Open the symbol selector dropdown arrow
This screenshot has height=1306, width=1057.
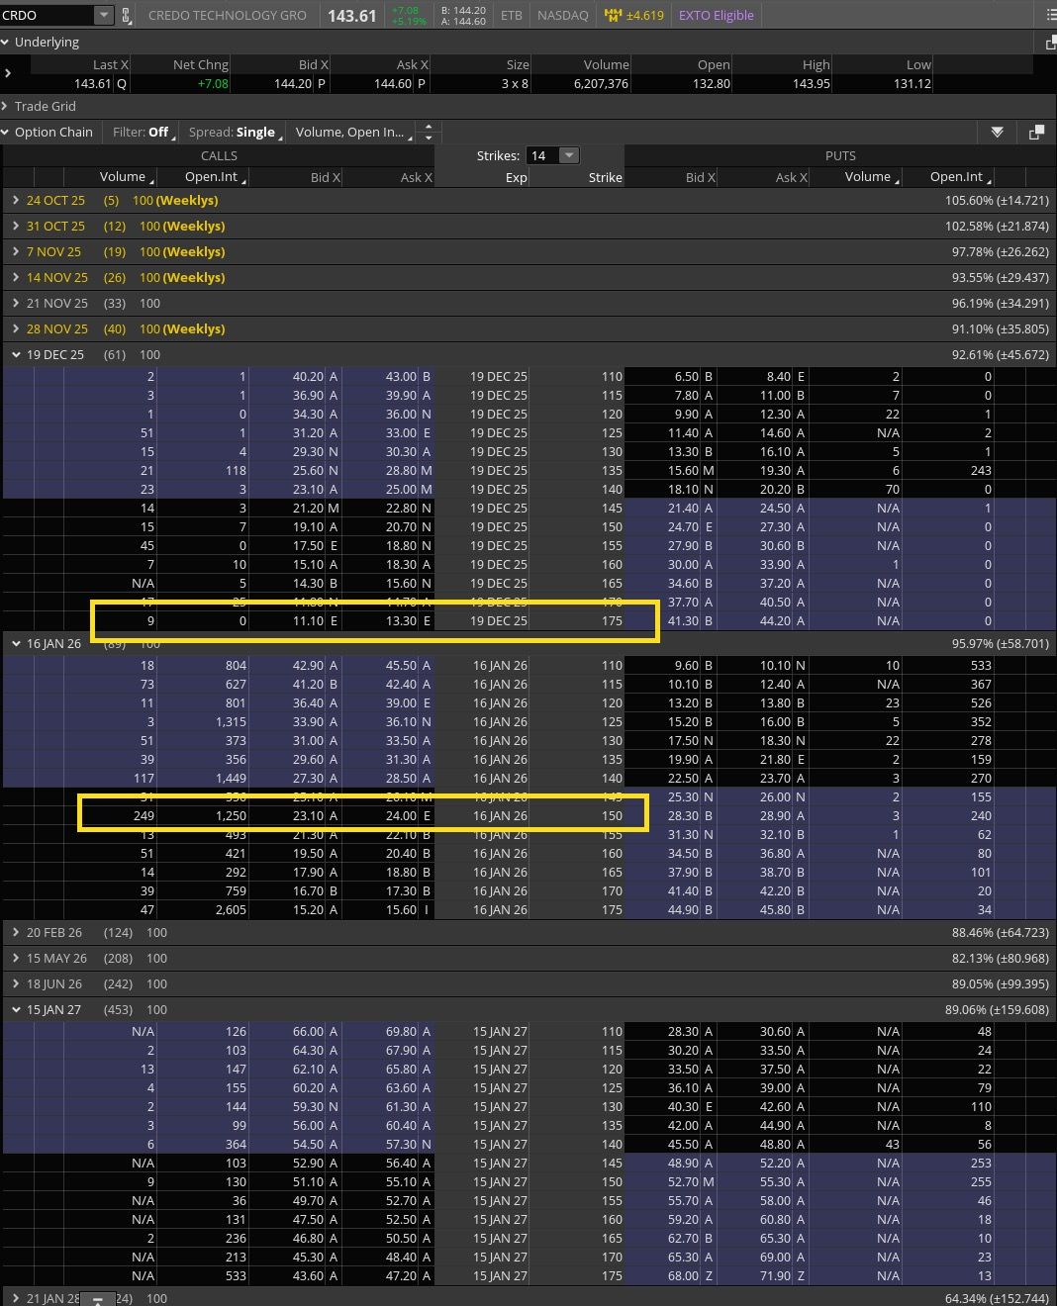[x=104, y=15]
